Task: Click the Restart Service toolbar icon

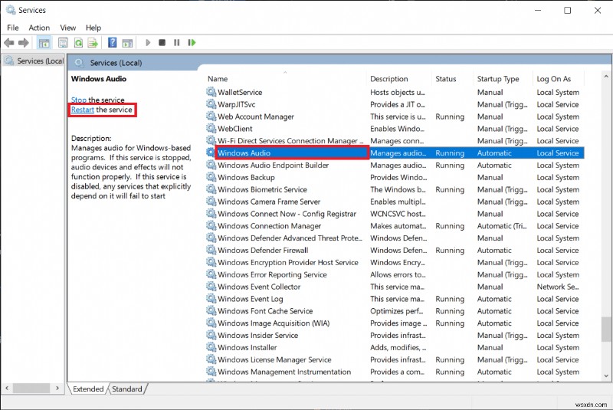Action: 192,43
